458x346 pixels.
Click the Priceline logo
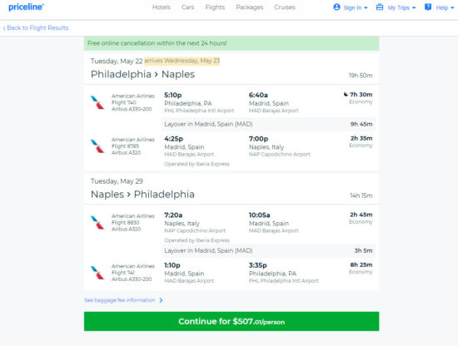point(26,7)
